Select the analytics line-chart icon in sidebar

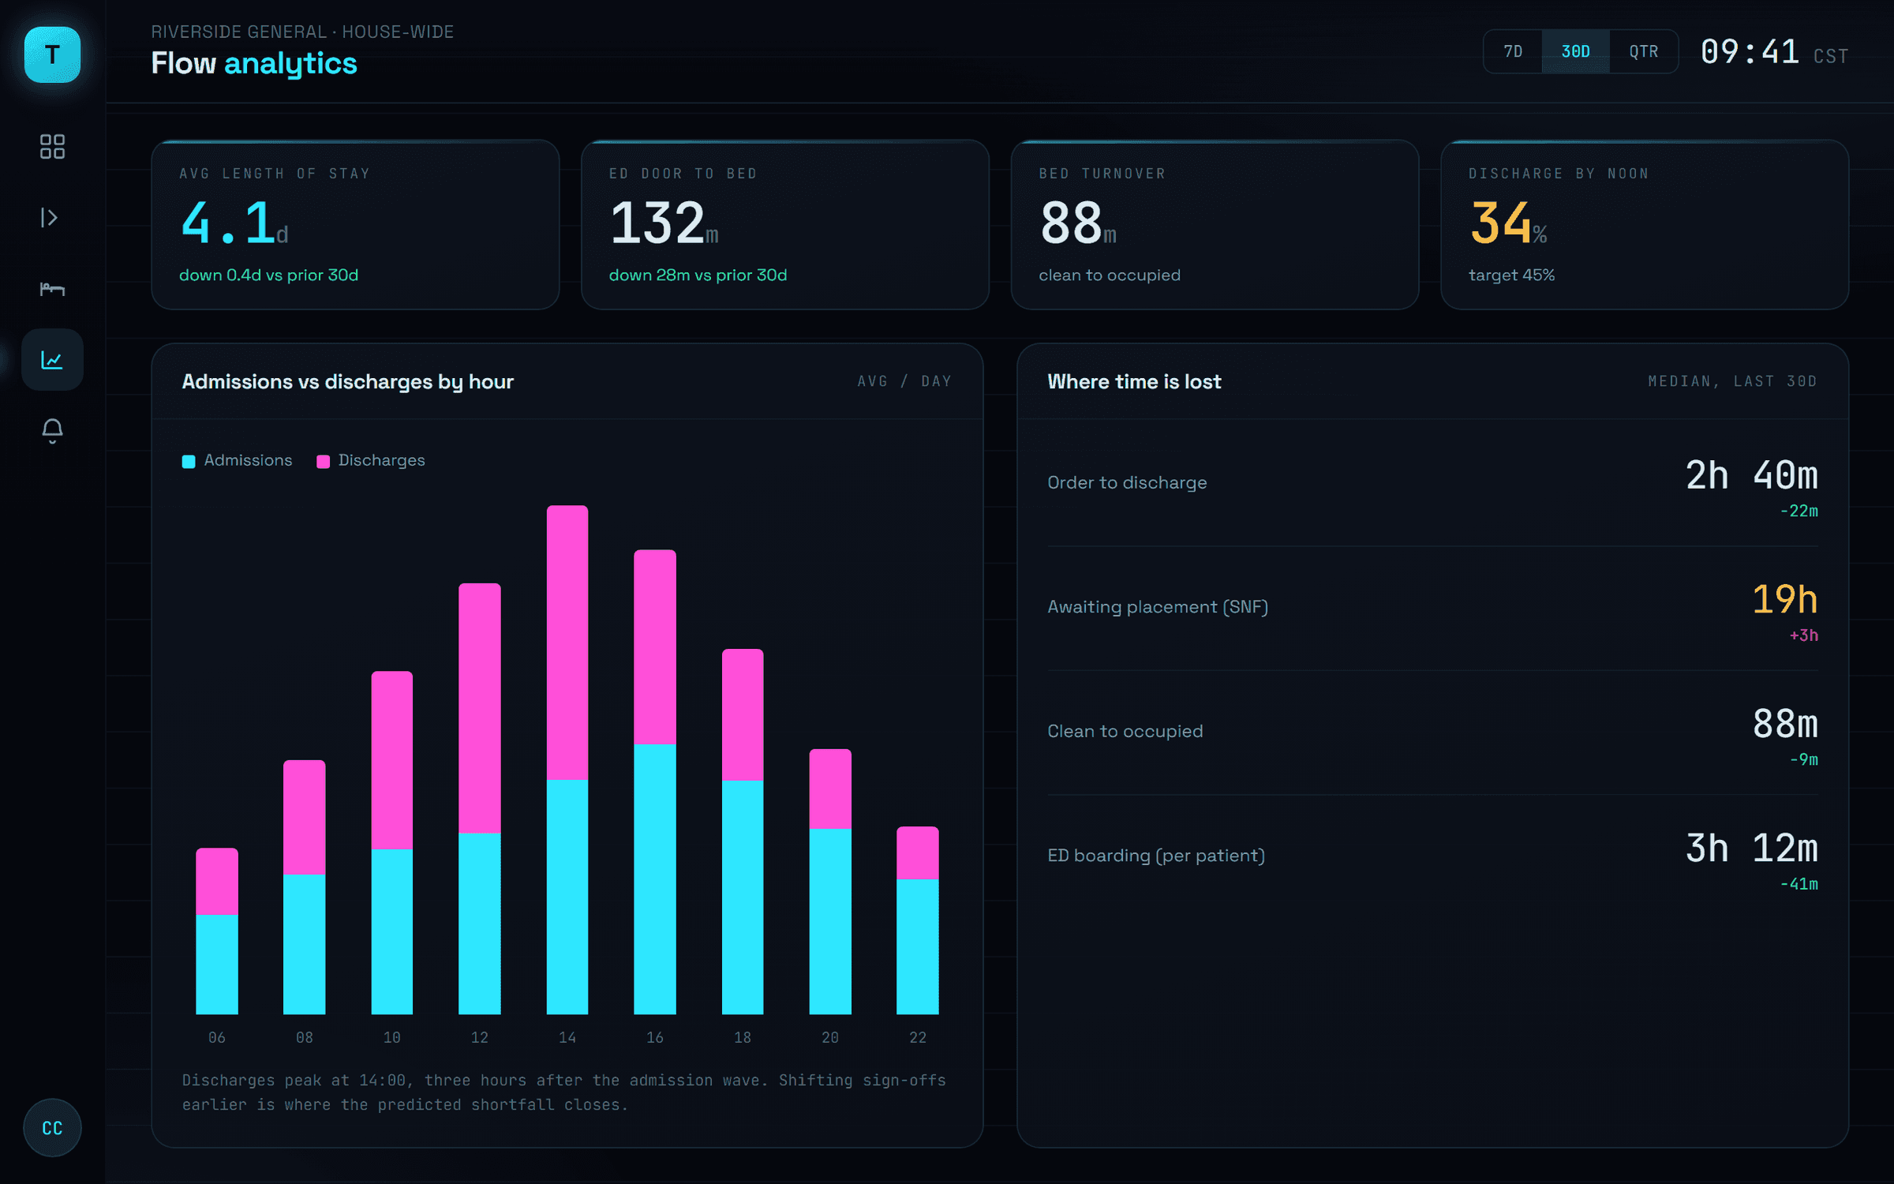52,360
